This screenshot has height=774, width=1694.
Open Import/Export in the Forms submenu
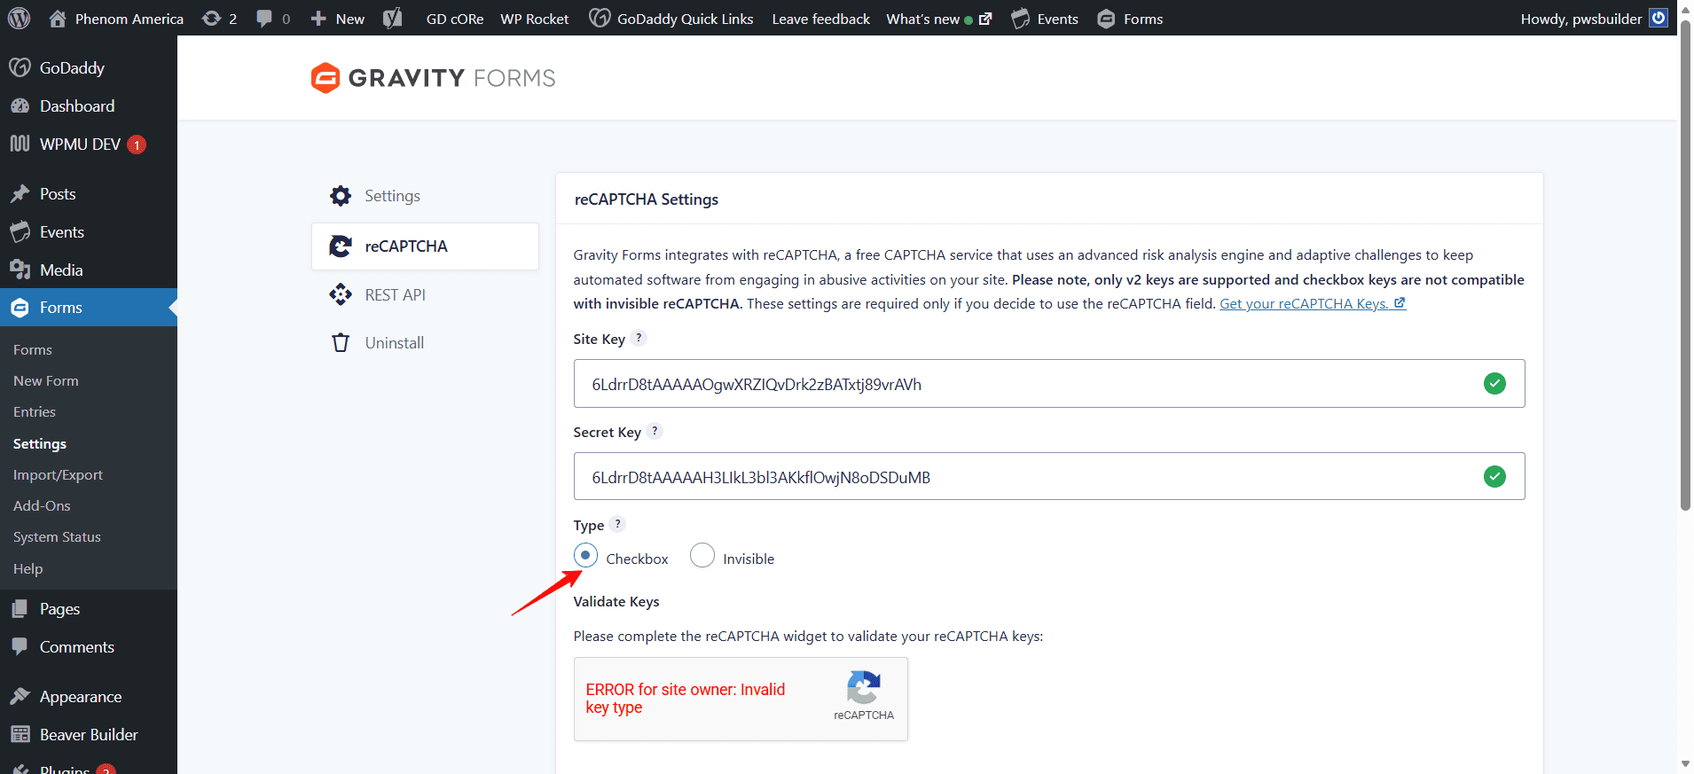[x=58, y=475]
